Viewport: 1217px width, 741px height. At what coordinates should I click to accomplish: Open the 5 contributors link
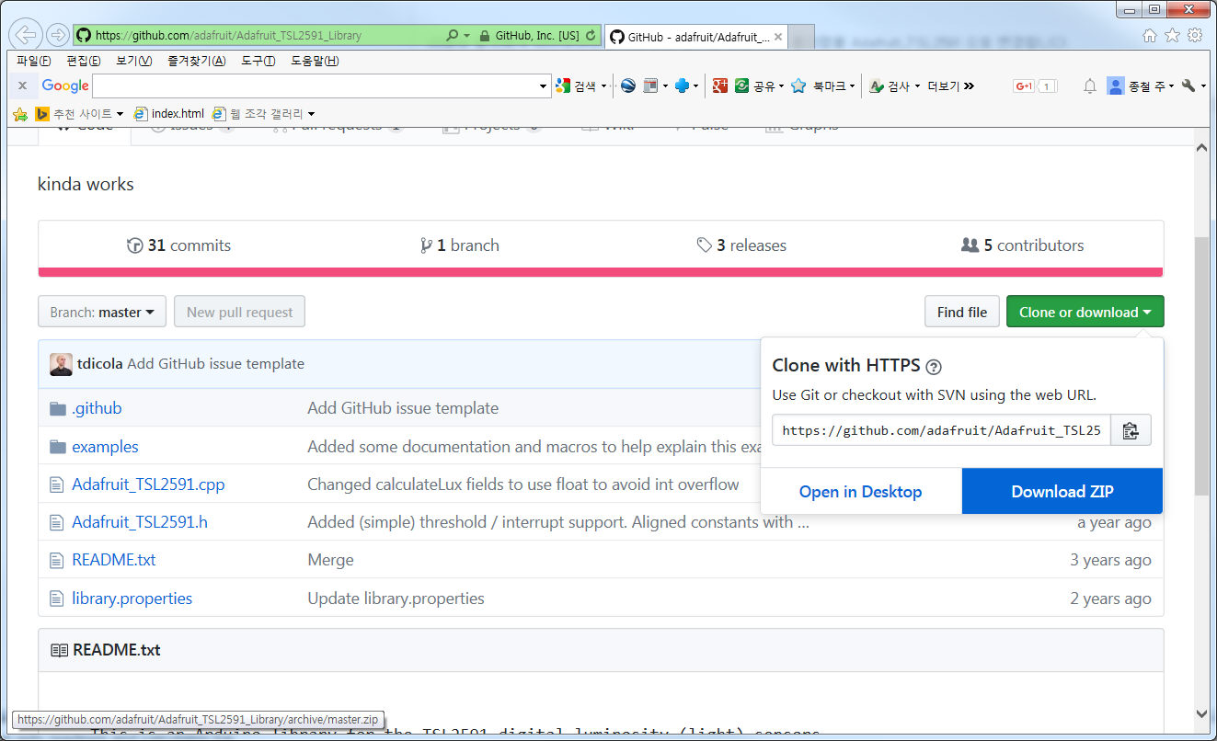[1022, 245]
